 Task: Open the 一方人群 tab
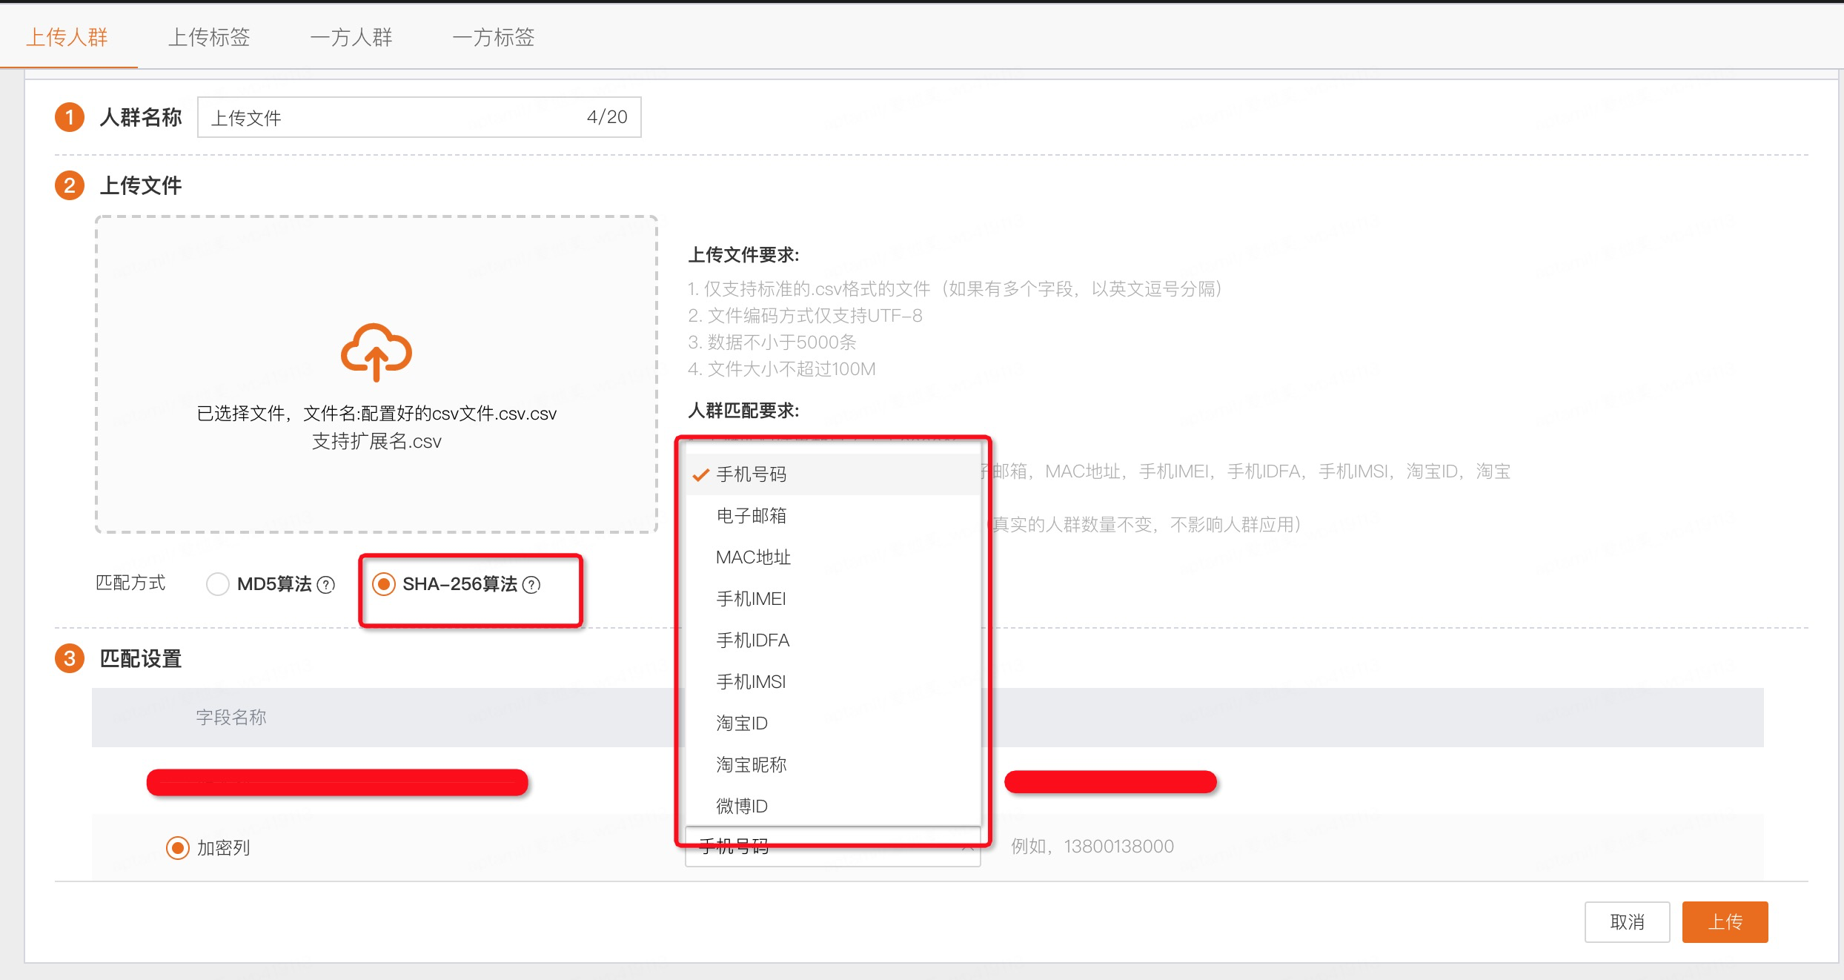click(351, 37)
